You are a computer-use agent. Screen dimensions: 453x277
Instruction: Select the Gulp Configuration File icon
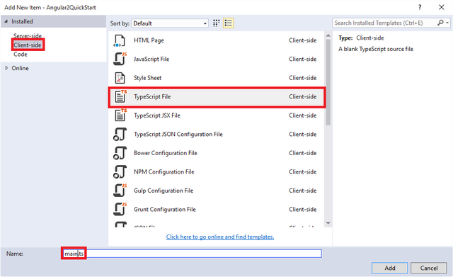(120, 191)
